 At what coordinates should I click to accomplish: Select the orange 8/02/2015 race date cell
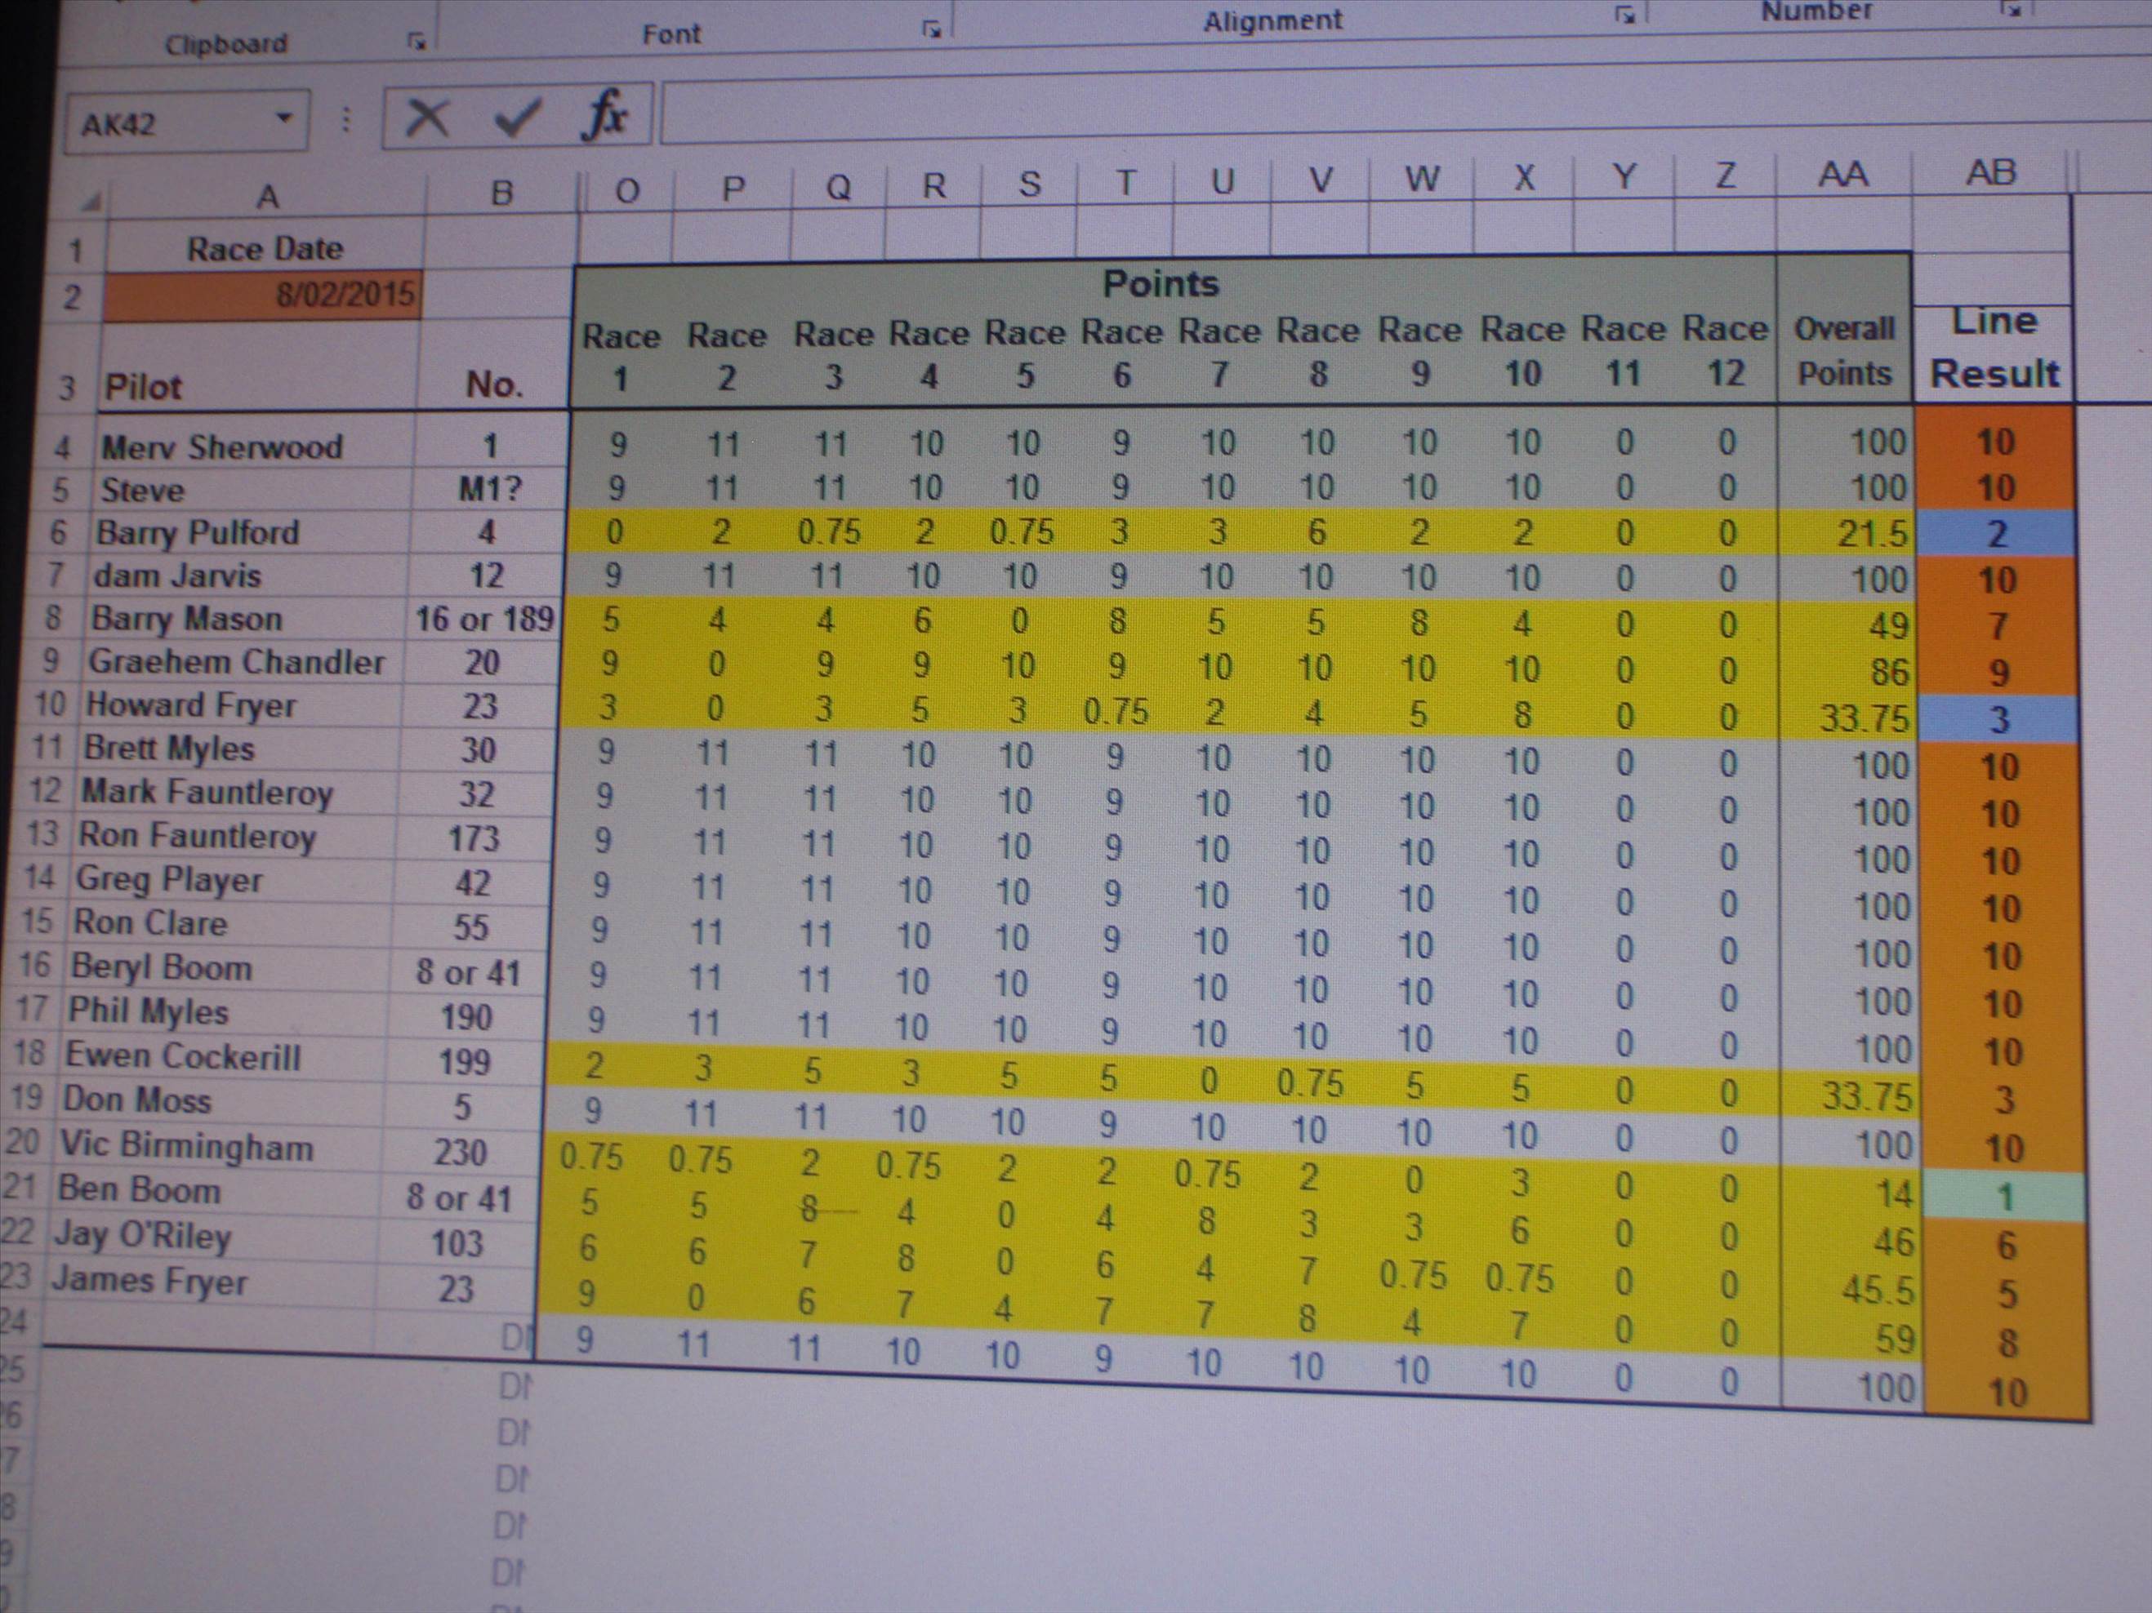coord(263,295)
